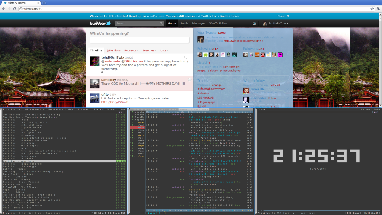The image size is (382, 215).
Task: Click 'change' next to Worldwide trends
Action: tap(217, 85)
